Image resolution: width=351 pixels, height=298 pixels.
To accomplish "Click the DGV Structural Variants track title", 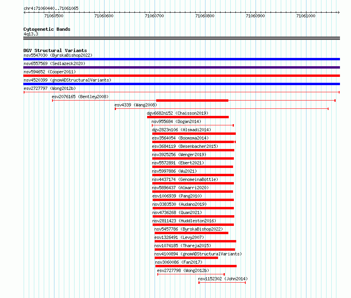I will click(55, 50).
